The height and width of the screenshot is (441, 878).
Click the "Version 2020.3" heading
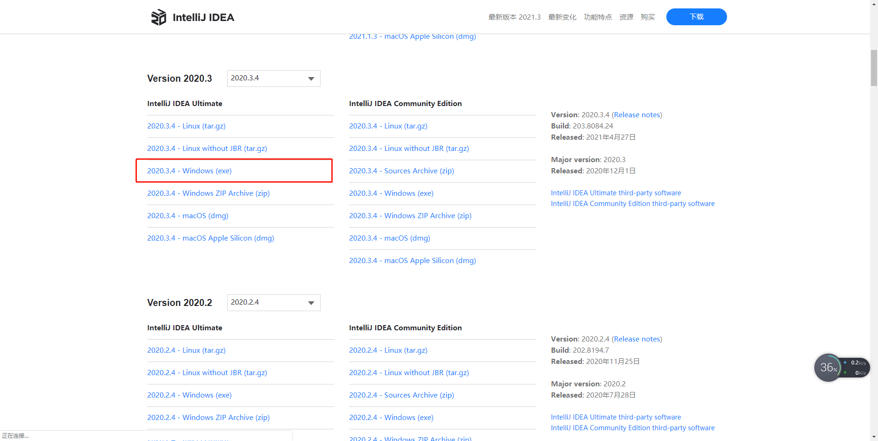(179, 78)
